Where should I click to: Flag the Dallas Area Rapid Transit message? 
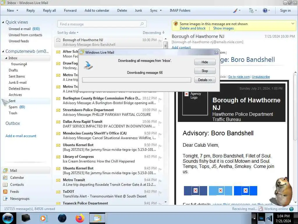pos(160,123)
